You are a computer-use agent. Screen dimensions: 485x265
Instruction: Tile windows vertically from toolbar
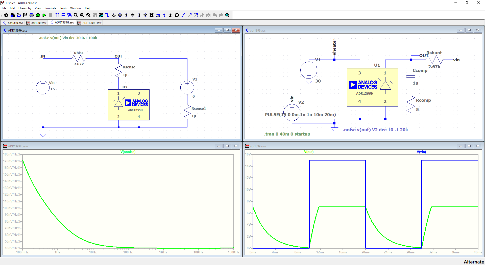[x=57, y=15]
